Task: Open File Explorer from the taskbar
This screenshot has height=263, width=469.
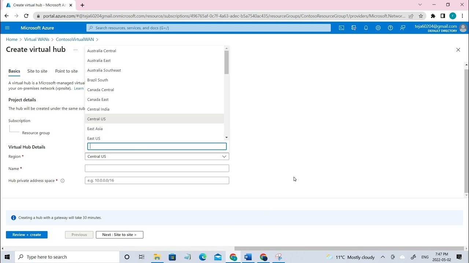Action: (x=157, y=257)
